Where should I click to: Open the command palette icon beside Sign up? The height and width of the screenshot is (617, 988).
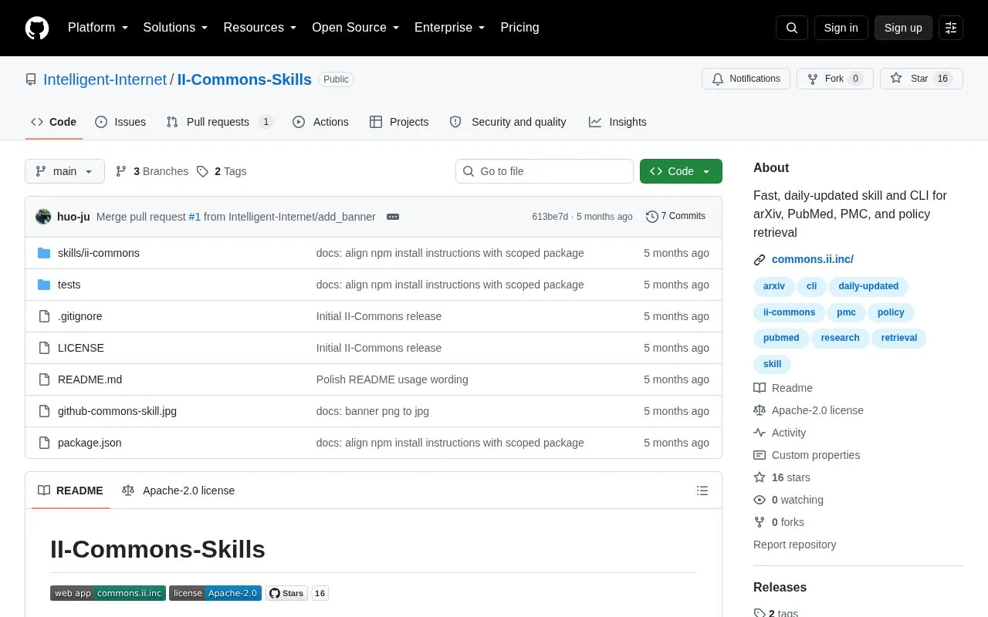951,28
